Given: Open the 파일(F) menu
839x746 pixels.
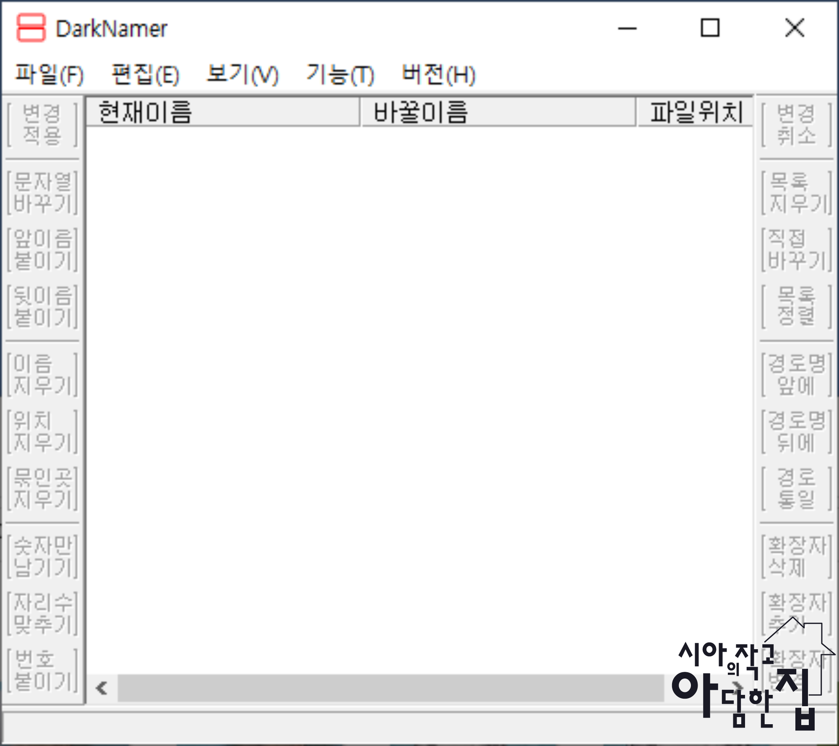Looking at the screenshot, I should coord(50,75).
